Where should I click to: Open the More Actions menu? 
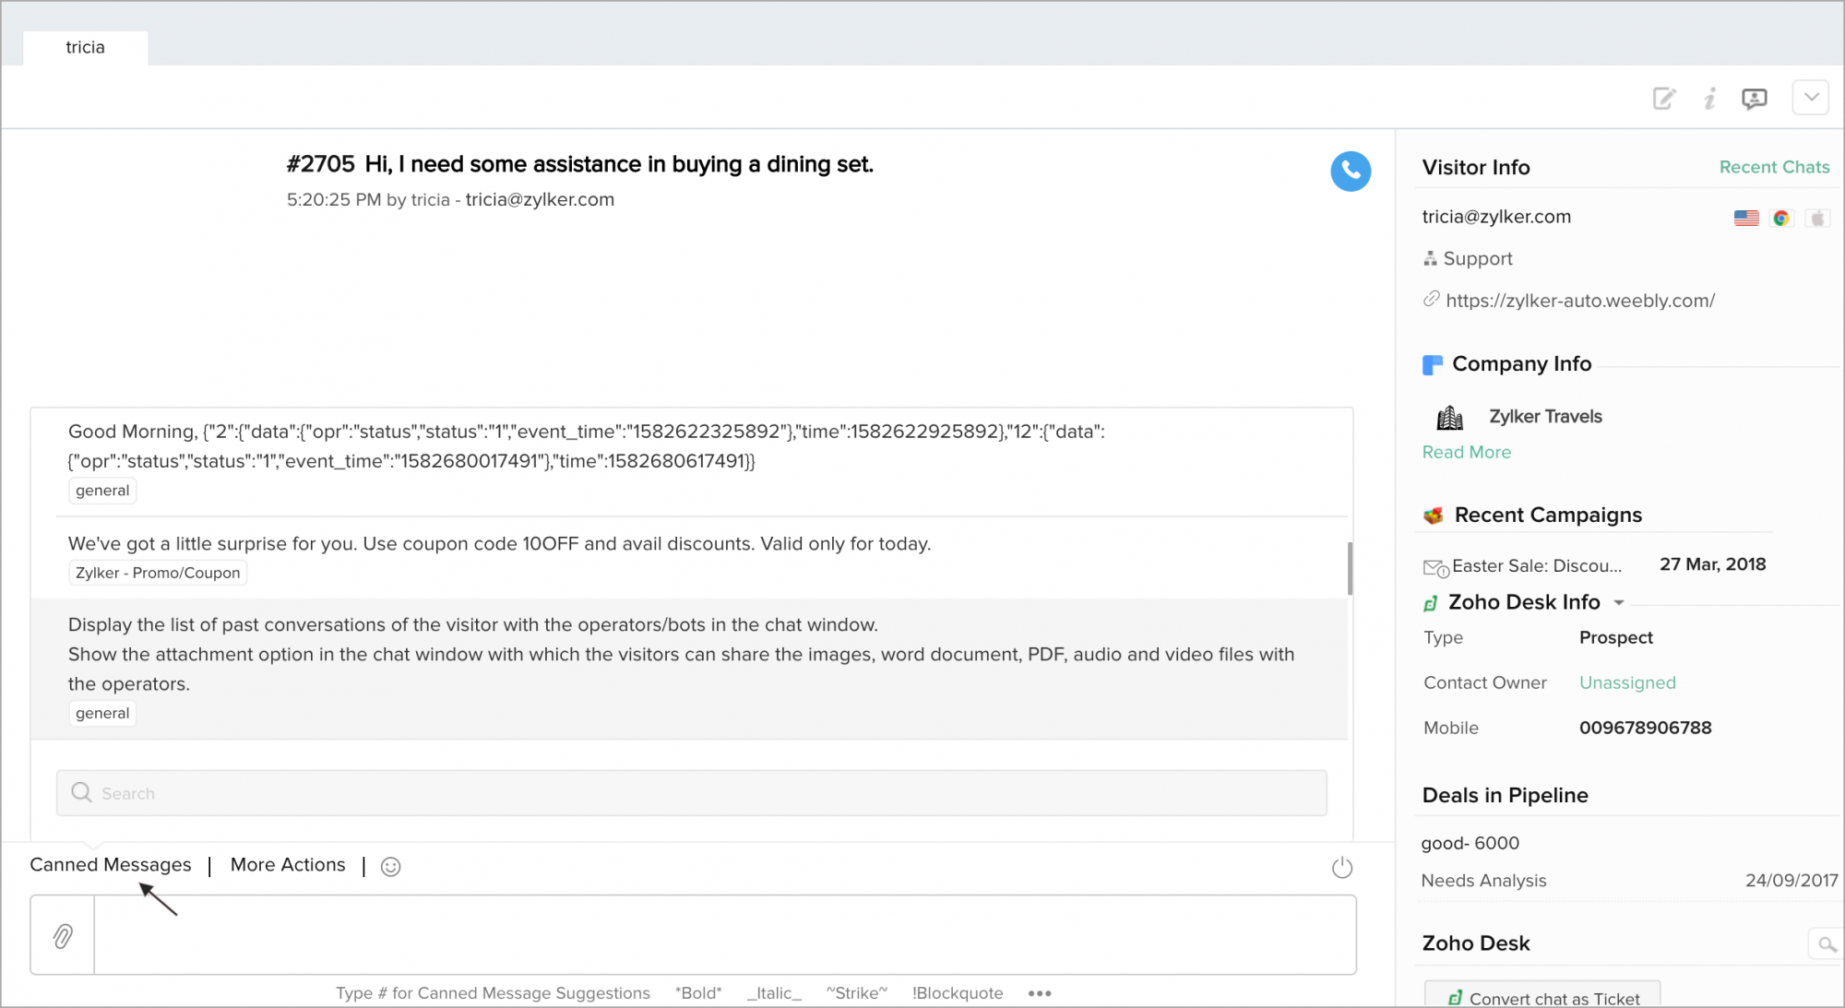point(287,865)
